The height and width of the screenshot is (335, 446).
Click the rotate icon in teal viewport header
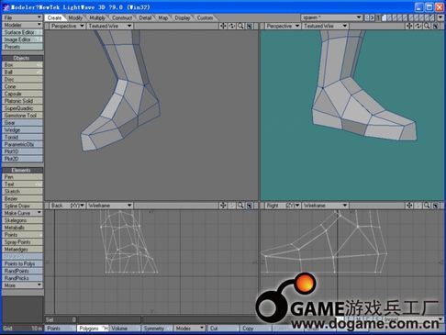click(x=418, y=26)
